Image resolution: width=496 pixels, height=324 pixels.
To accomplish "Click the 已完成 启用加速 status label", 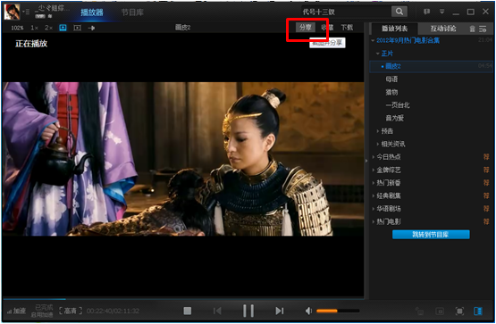I will point(42,311).
